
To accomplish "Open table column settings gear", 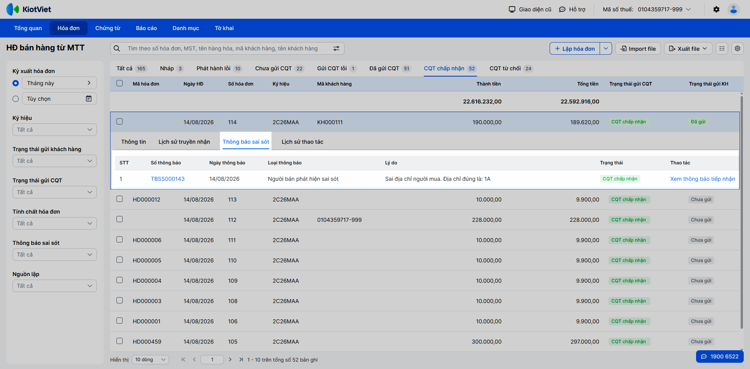I will pyautogui.click(x=737, y=48).
